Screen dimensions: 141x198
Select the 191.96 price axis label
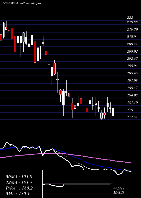point(132,81)
